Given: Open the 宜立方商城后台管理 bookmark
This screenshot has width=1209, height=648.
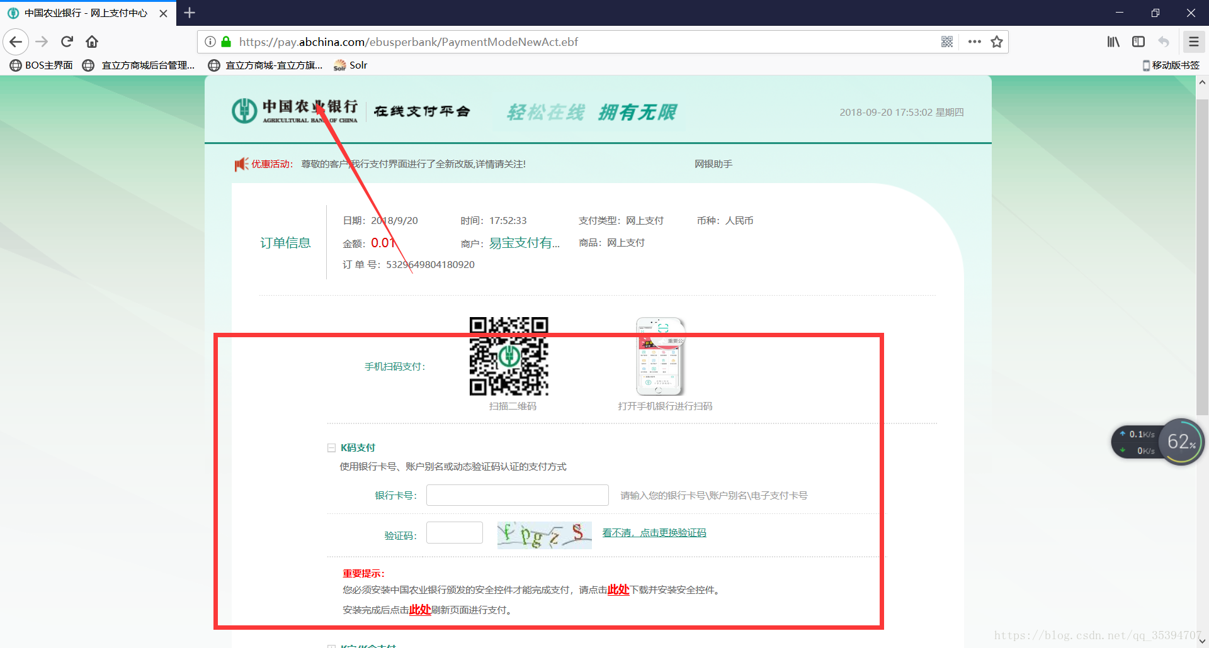Looking at the screenshot, I should pos(139,65).
